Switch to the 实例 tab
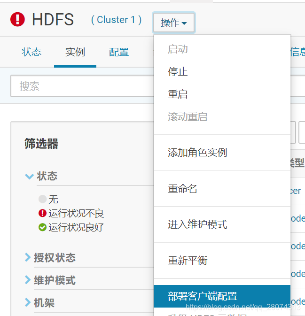This screenshot has width=305, height=316. coord(75,52)
